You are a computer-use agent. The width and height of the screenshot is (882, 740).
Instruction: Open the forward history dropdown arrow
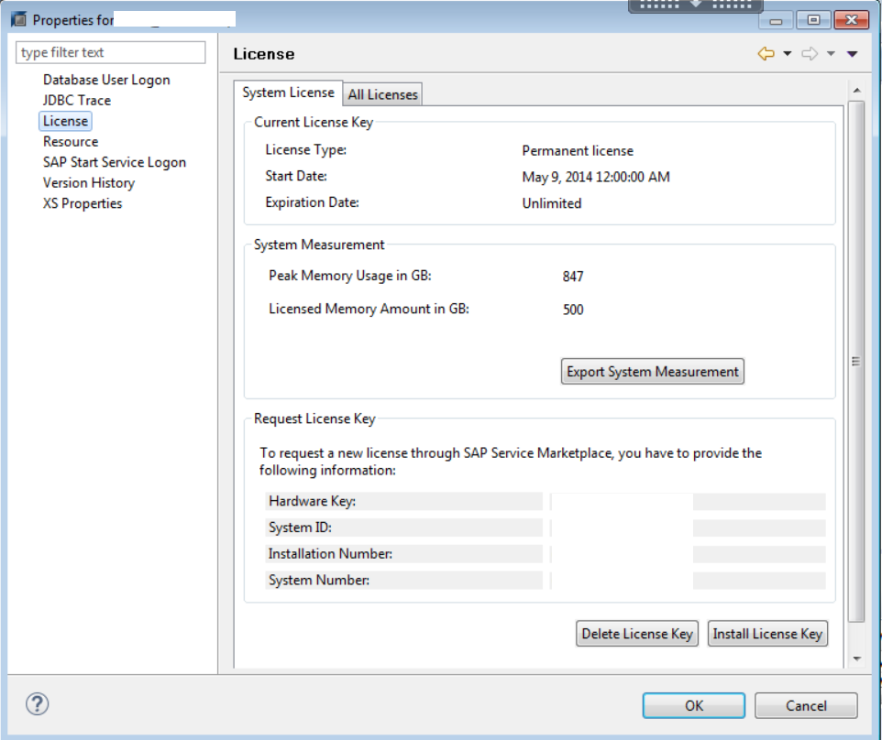pos(831,53)
